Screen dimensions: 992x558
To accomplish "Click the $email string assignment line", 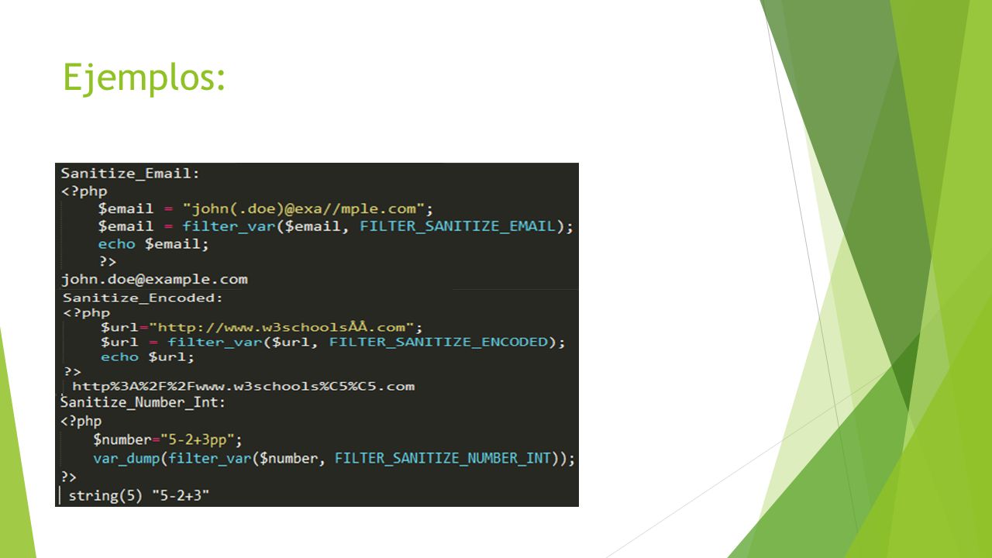I will coord(265,208).
